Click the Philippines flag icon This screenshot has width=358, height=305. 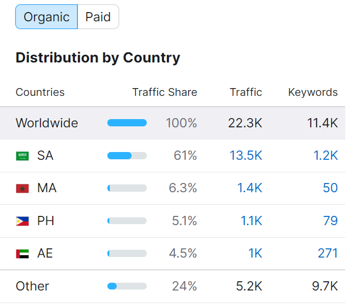22,221
